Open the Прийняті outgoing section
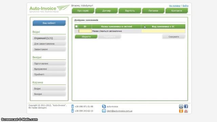Screen dimensions: 217x122 (49, 74)
